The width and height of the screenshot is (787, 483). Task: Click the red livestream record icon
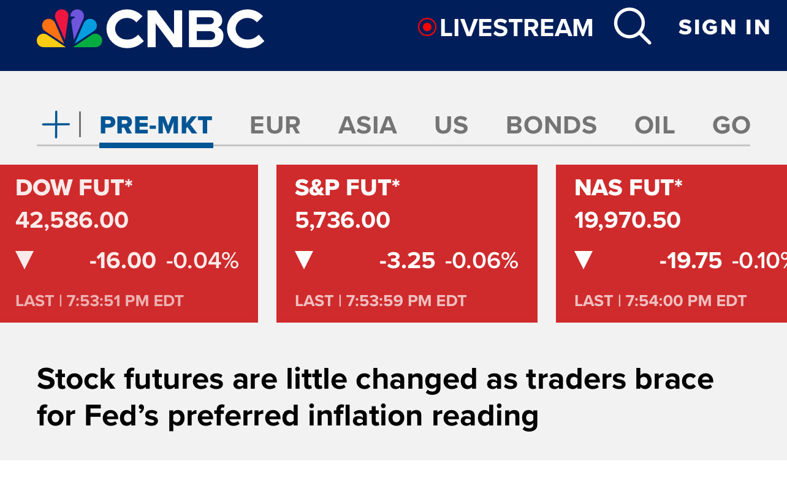pos(427,27)
